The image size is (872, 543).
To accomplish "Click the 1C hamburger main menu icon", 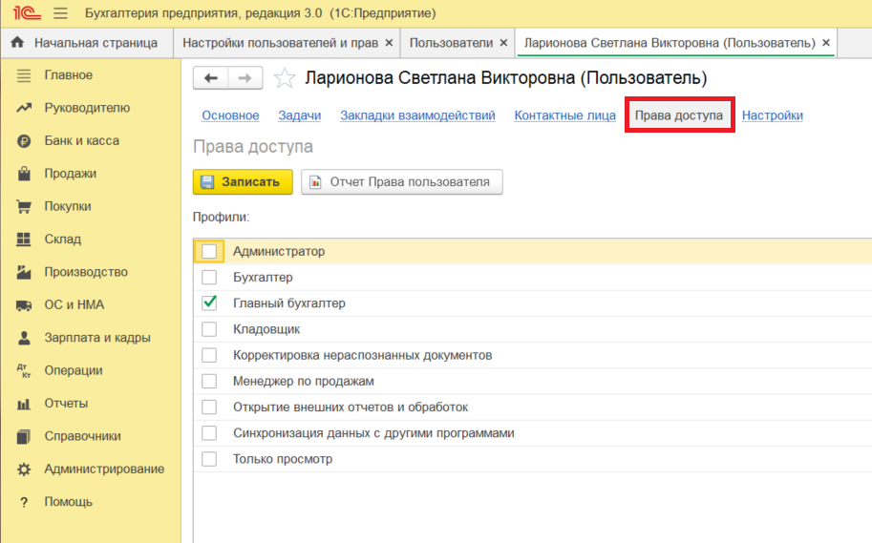I will click(x=61, y=13).
